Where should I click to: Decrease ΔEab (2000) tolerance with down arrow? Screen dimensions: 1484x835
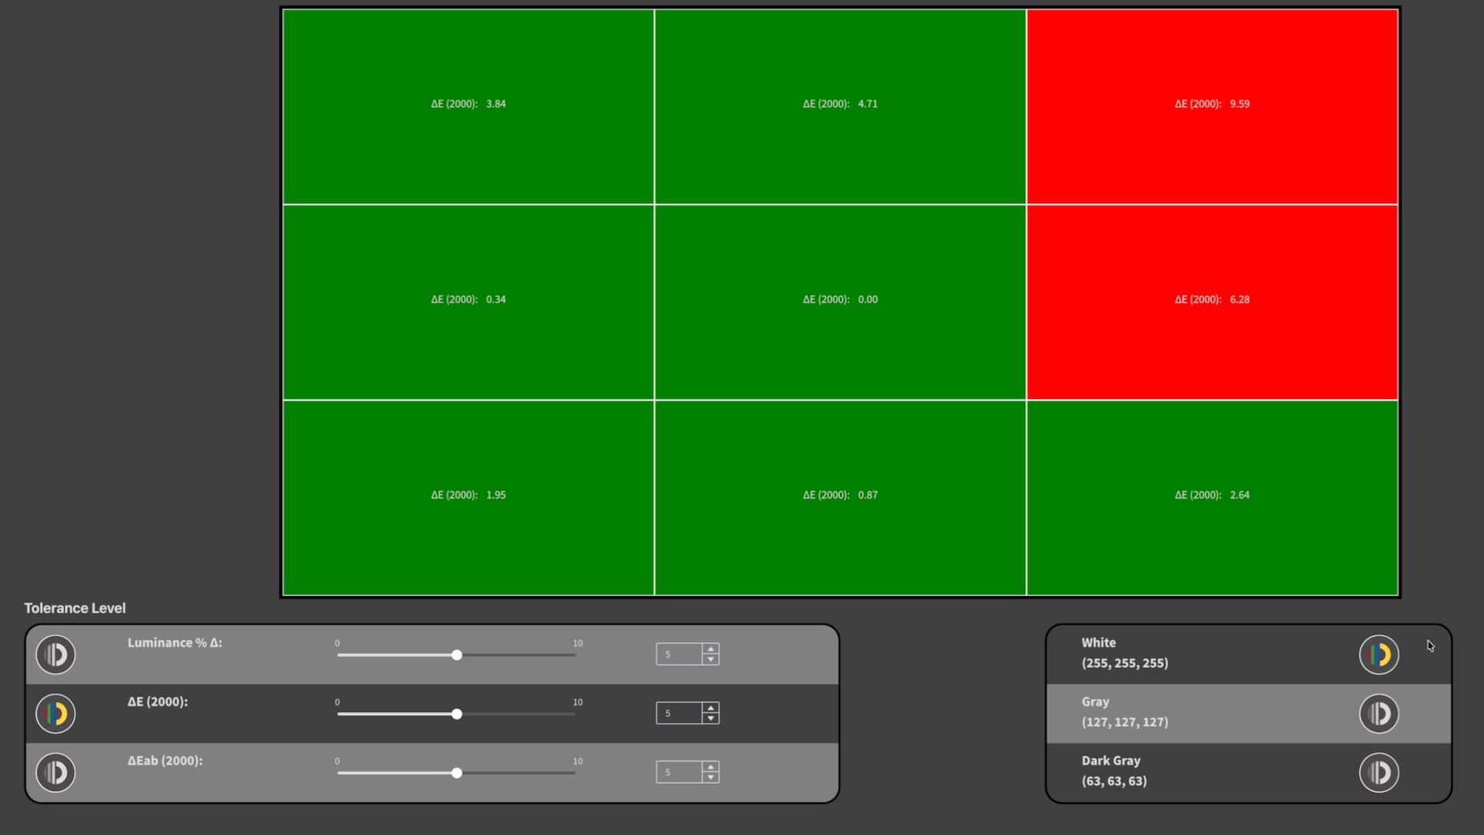pyautogui.click(x=710, y=777)
